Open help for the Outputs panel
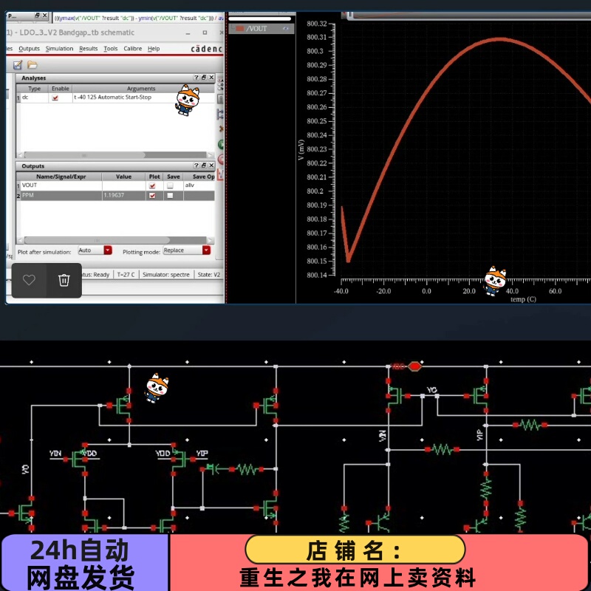591x591 pixels. pos(196,165)
